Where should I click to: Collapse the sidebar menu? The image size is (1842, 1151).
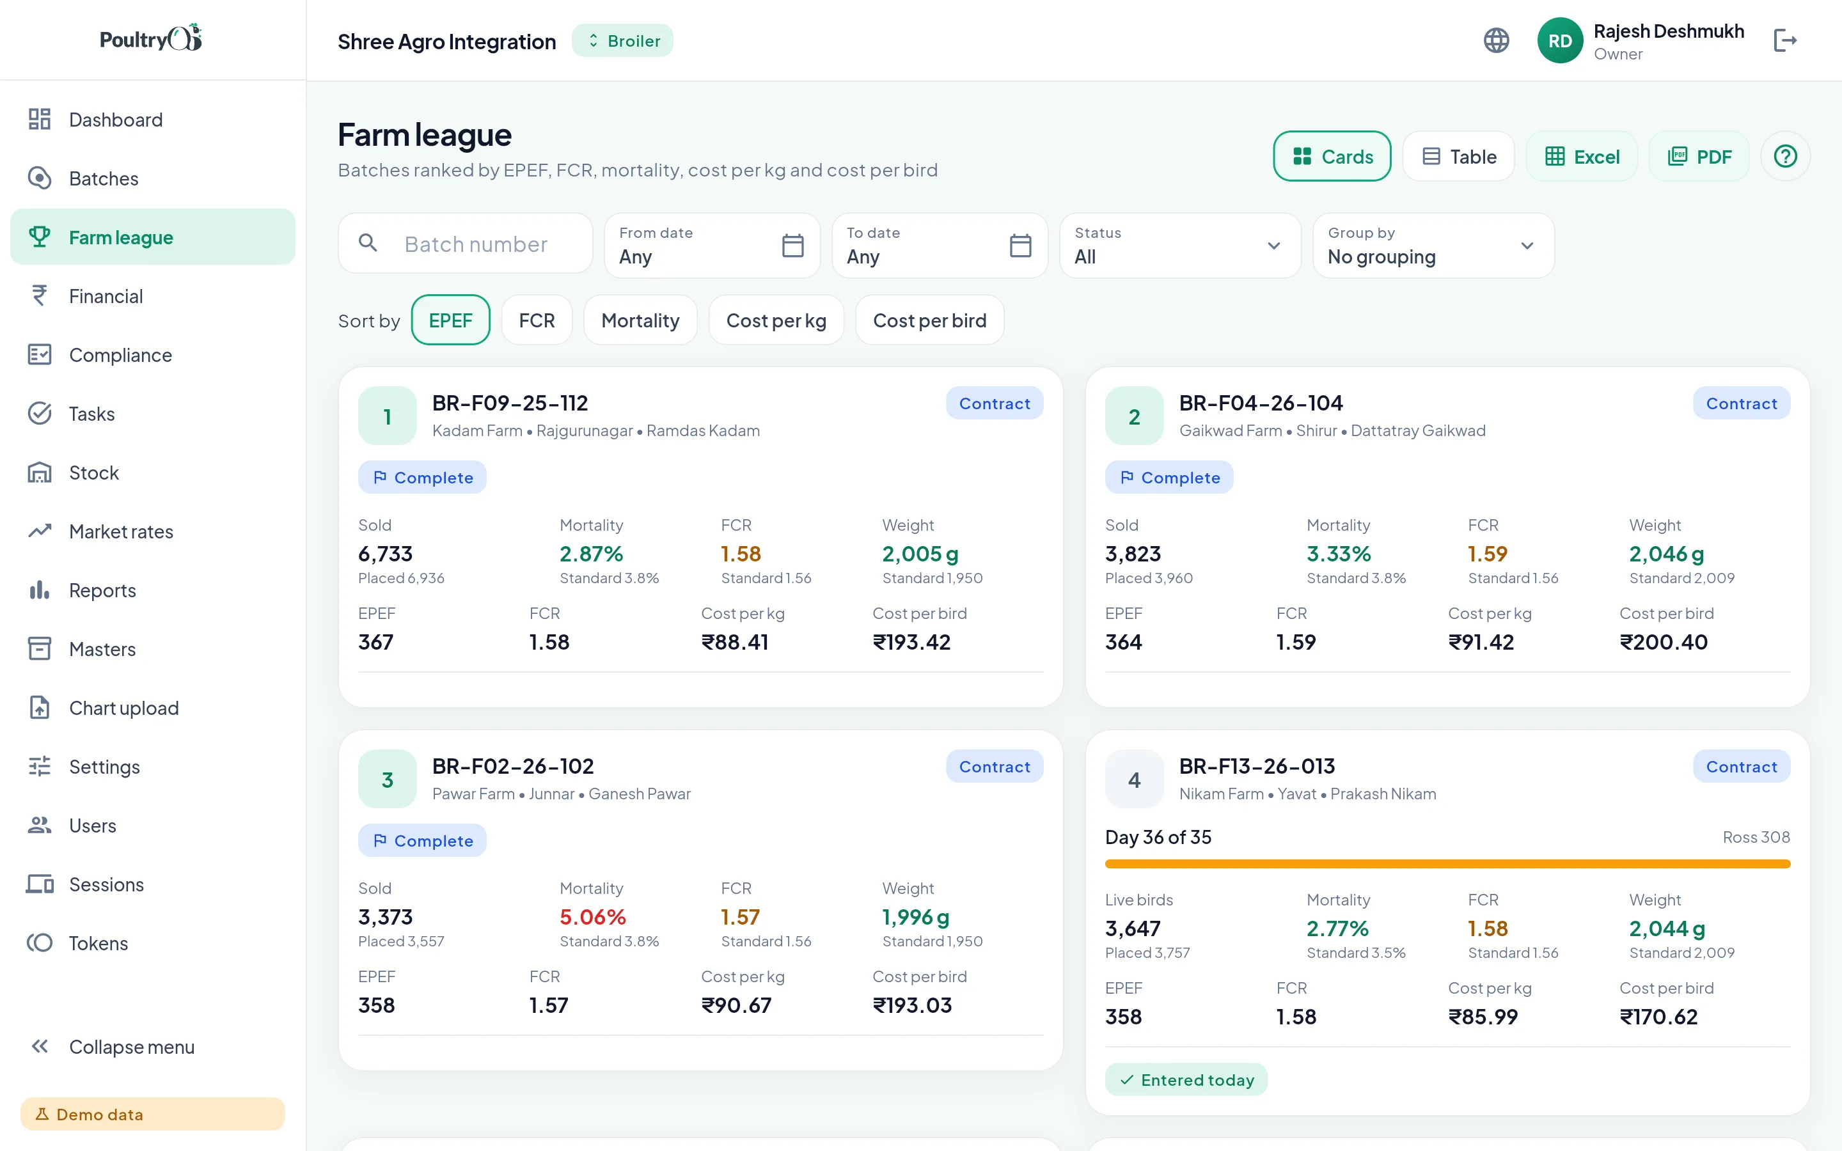[x=152, y=1047]
